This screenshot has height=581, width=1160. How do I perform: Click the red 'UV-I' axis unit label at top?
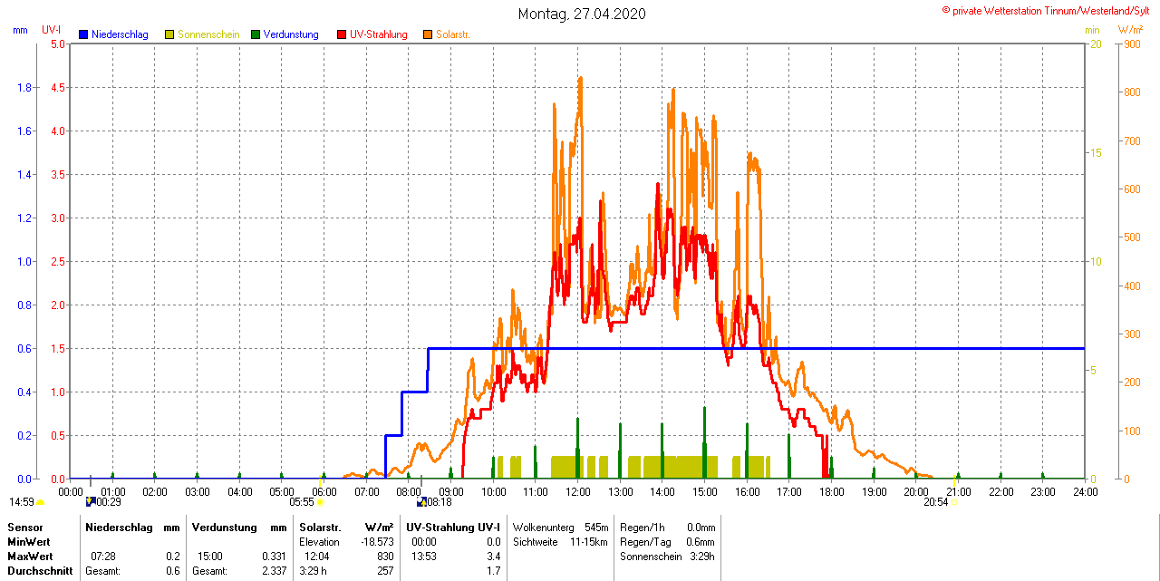pos(52,30)
